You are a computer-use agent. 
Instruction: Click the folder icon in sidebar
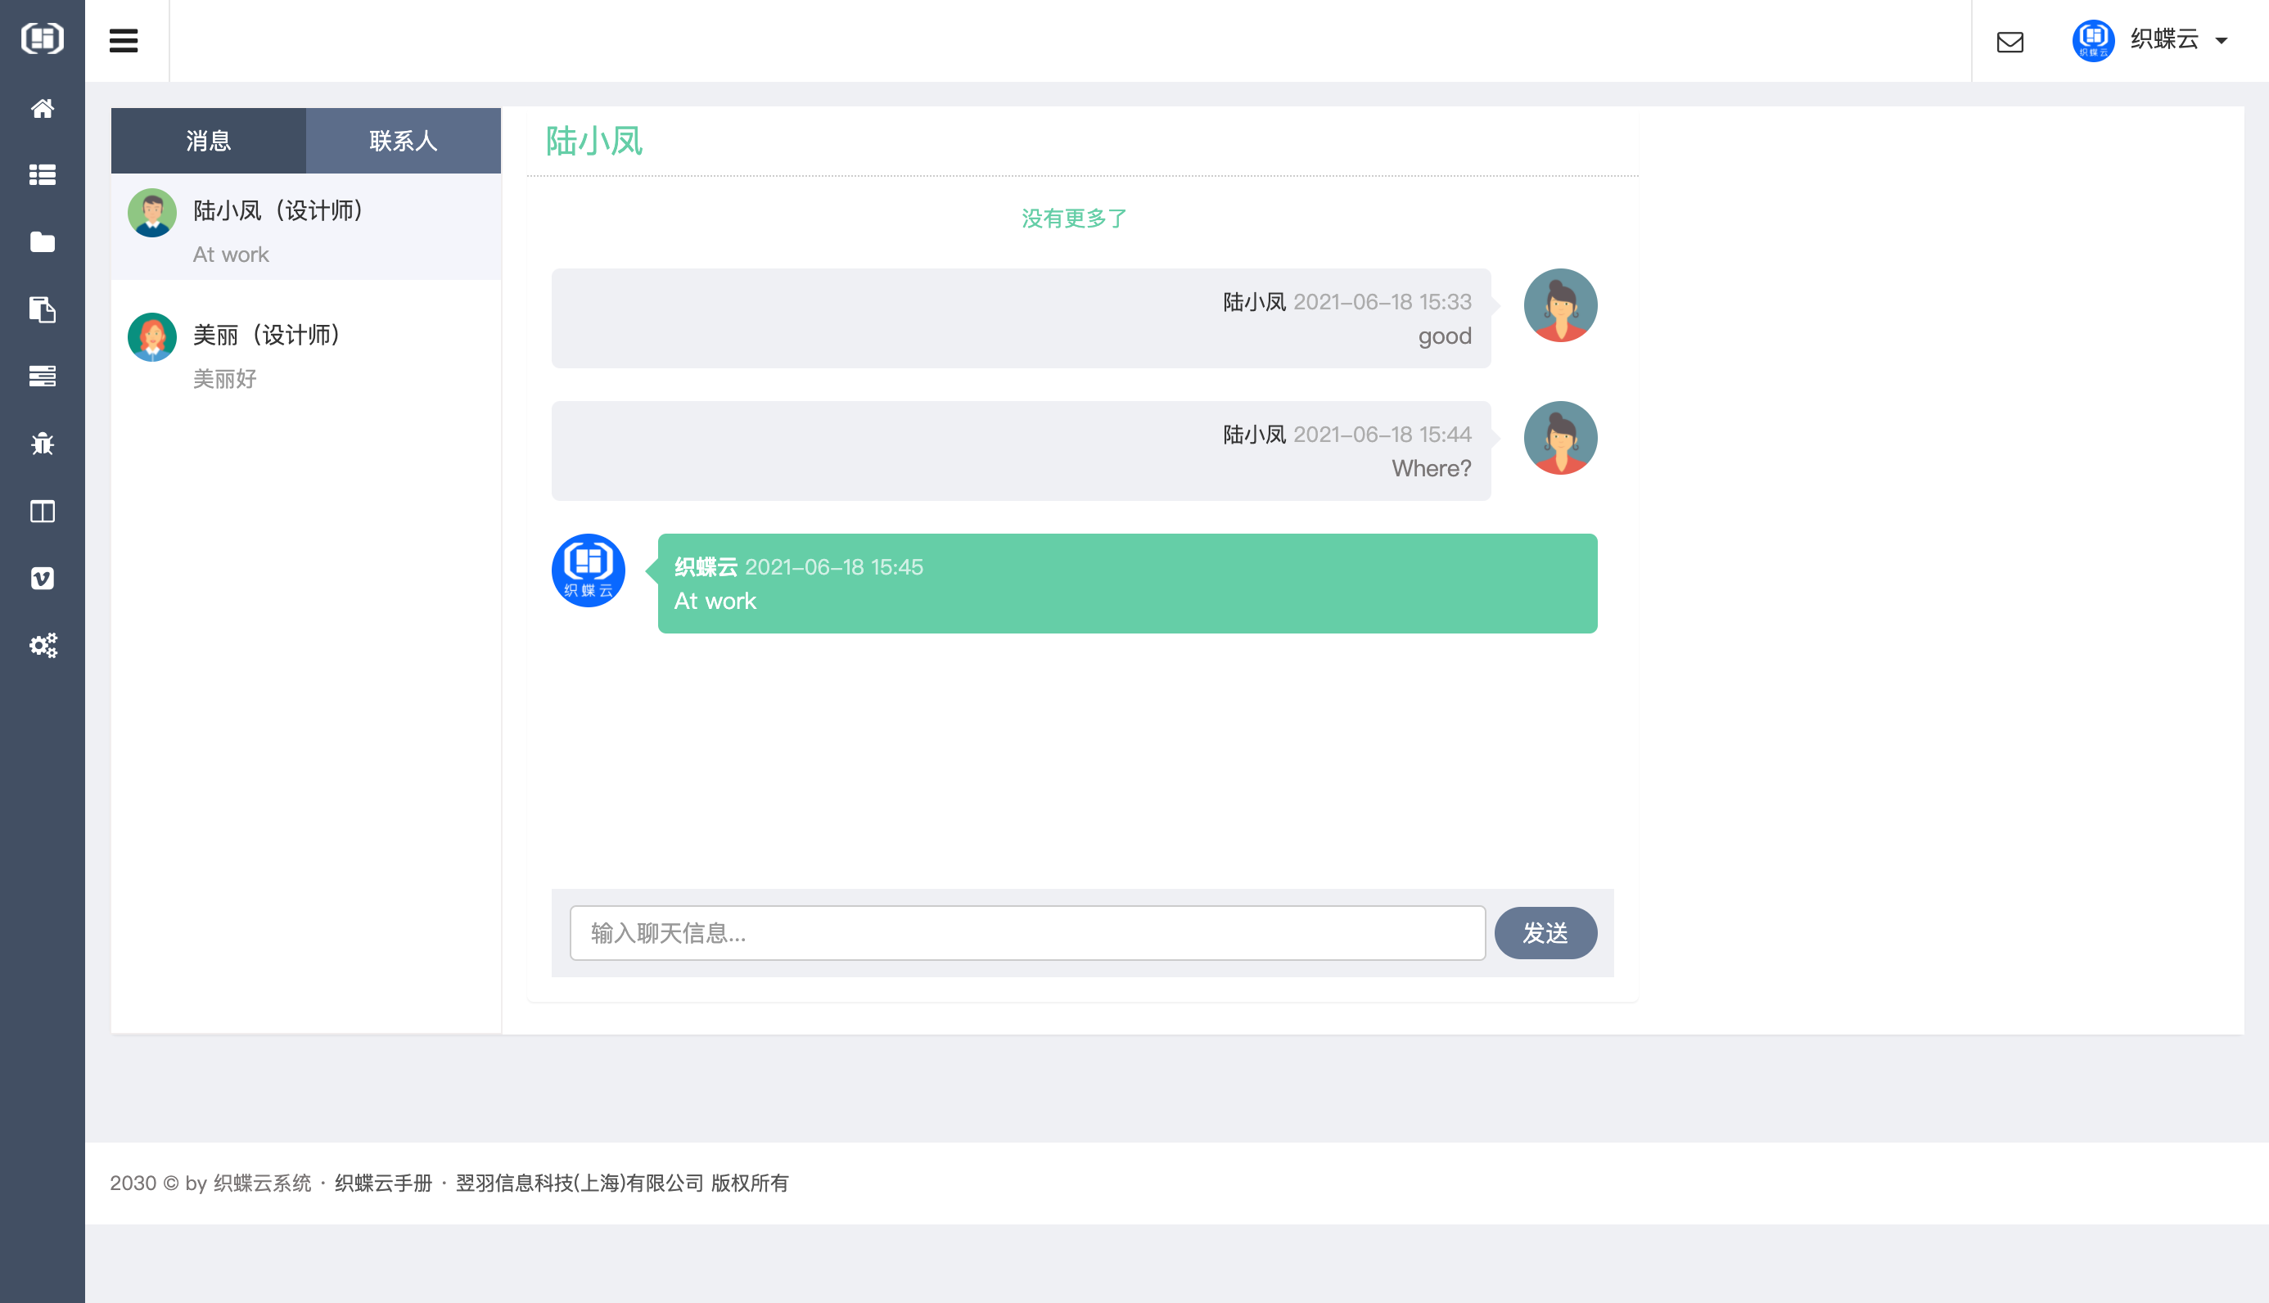pos(42,241)
